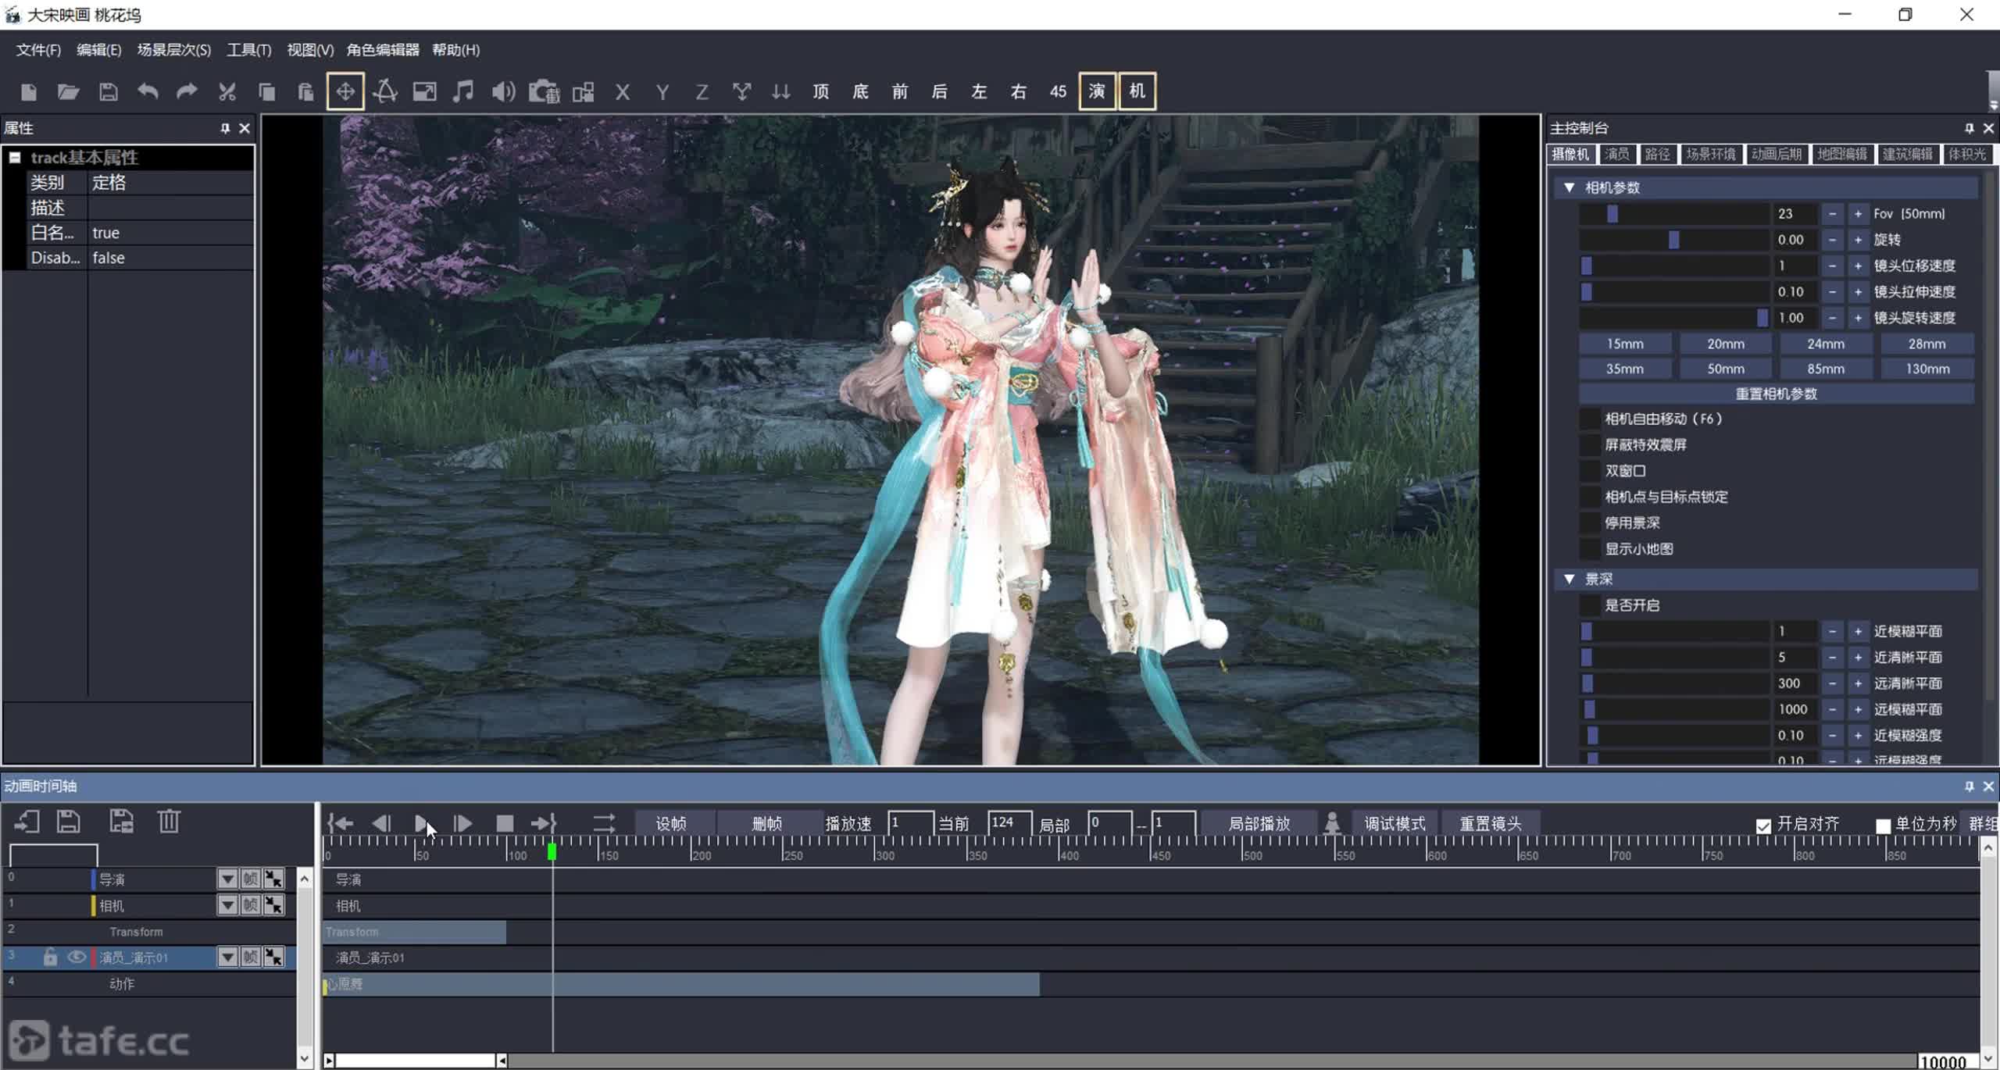Uncheck the 开启对齐 checkbox
Image resolution: width=2000 pixels, height=1070 pixels.
pyautogui.click(x=1763, y=826)
